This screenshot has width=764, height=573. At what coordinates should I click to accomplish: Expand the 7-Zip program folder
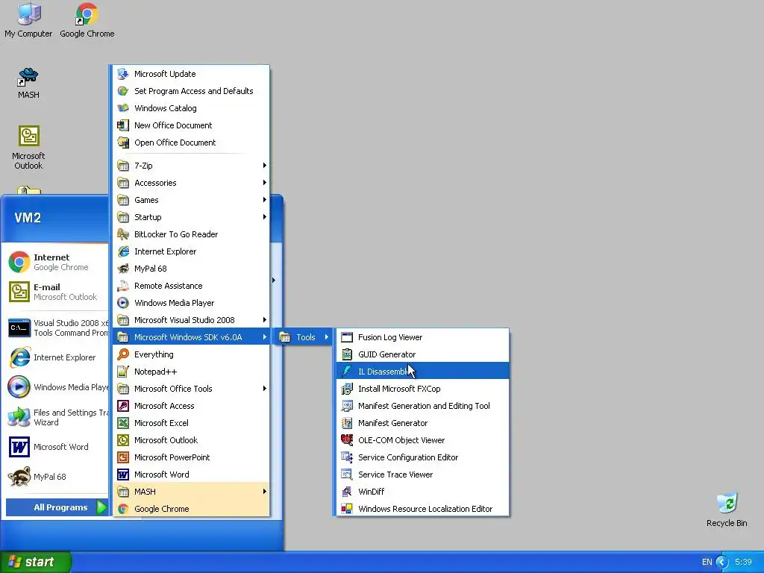(x=191, y=166)
